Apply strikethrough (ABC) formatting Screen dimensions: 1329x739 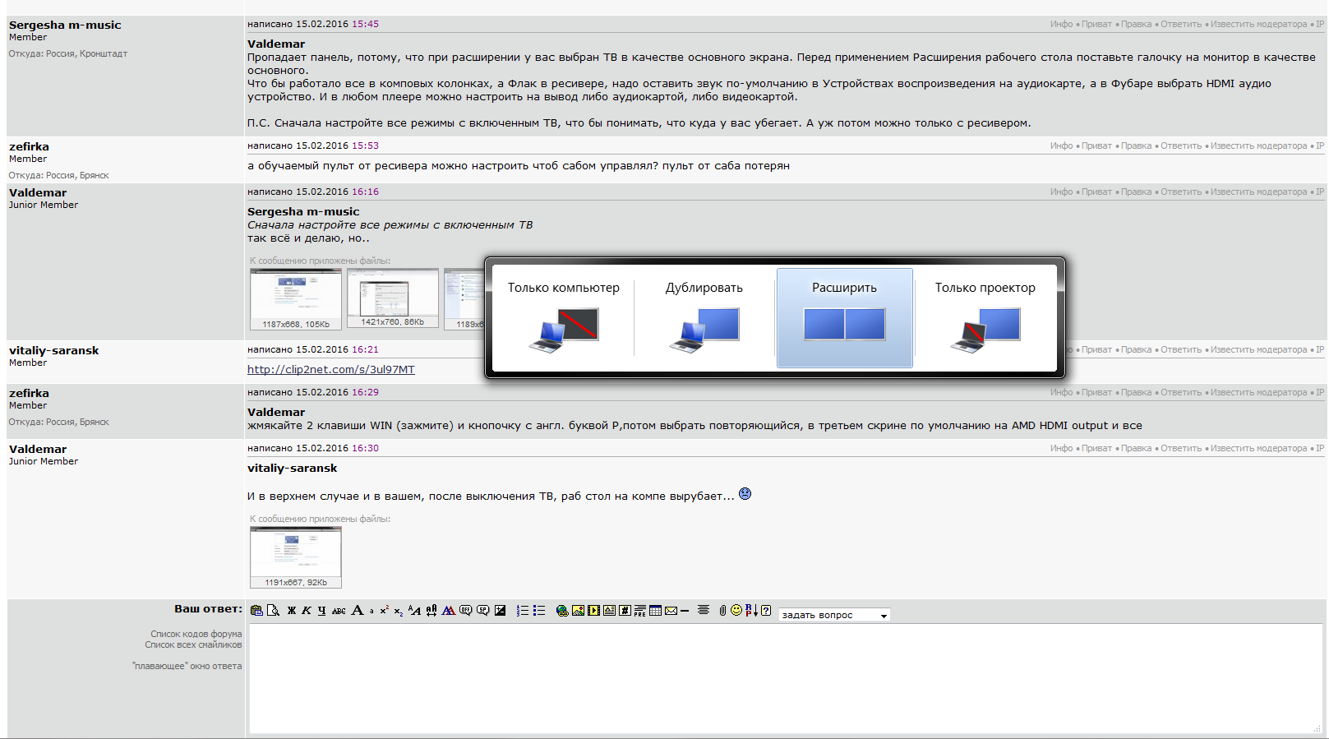coord(339,611)
